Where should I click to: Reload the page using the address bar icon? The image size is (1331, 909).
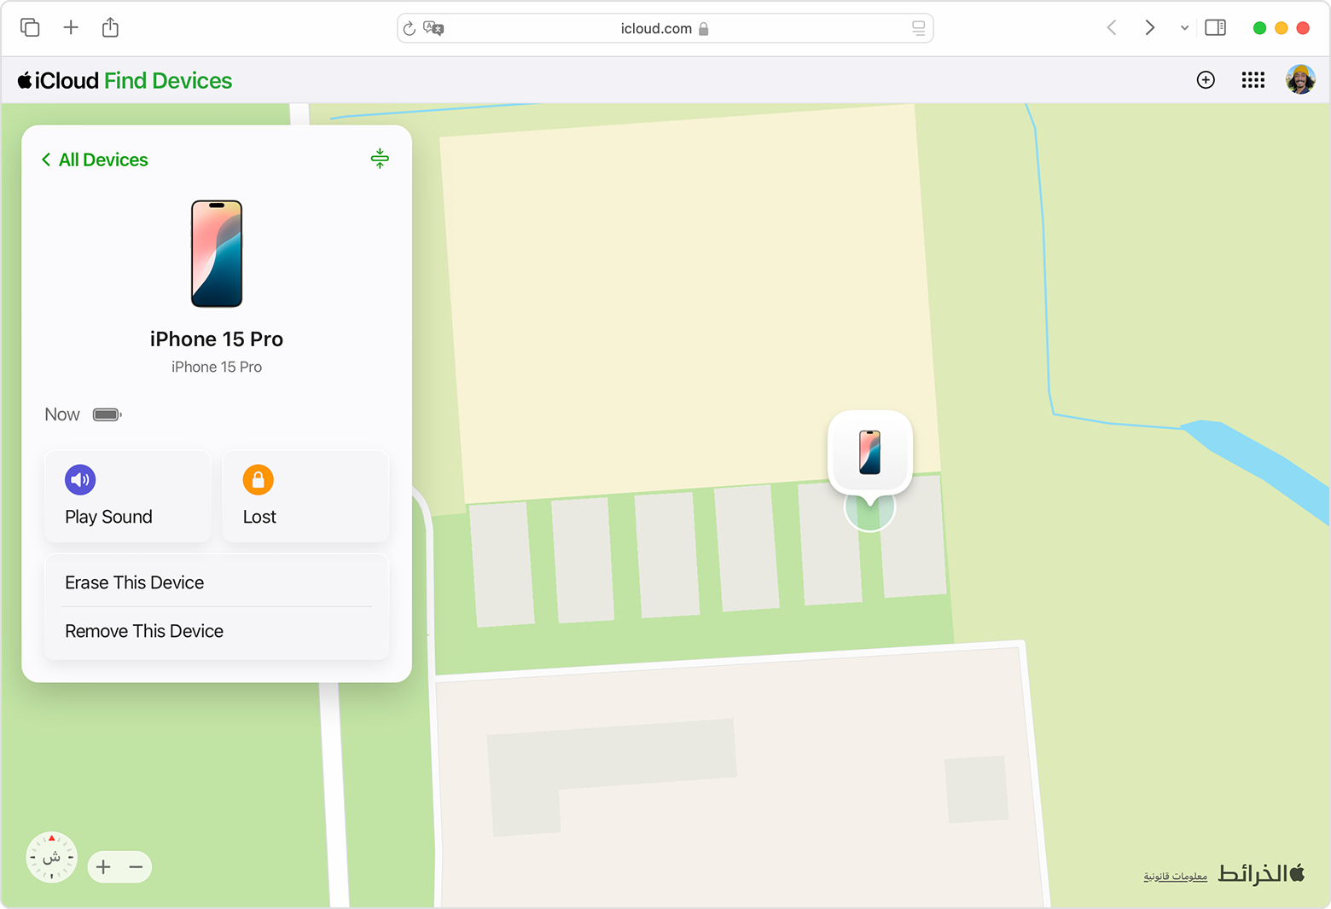(x=409, y=29)
